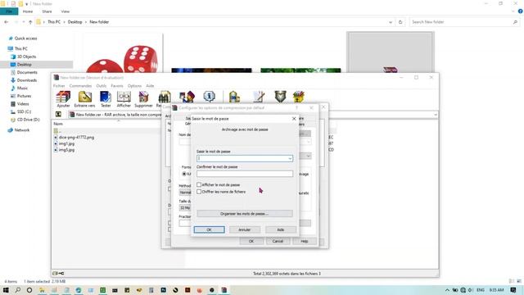Screen dimensions: 524x295
Task: Enable Chiffrer les noms de fichiers checkbox
Action: click(199, 192)
